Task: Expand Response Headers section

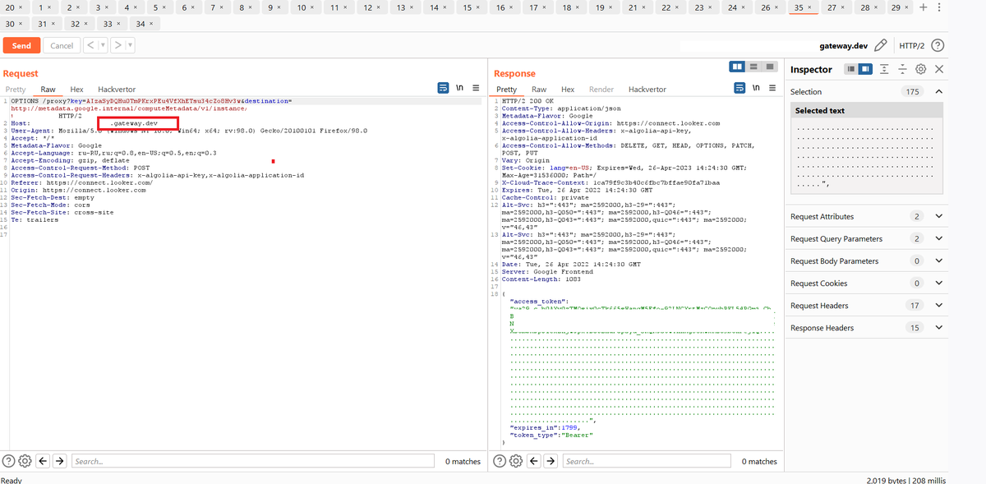Action: pyautogui.click(x=939, y=327)
